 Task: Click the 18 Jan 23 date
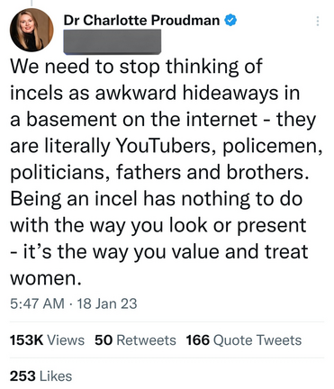tap(107, 303)
